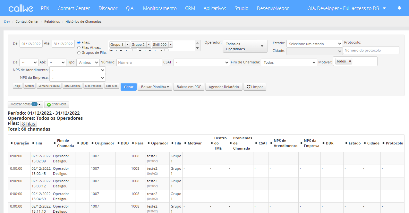
Task: Open the Studio menu
Action: (242, 8)
